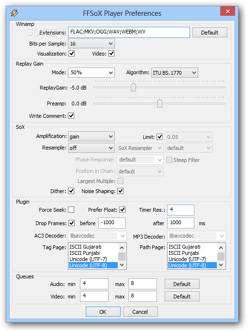Click the Path Page list scroll down arrow
The width and height of the screenshot is (248, 332).
(221, 264)
